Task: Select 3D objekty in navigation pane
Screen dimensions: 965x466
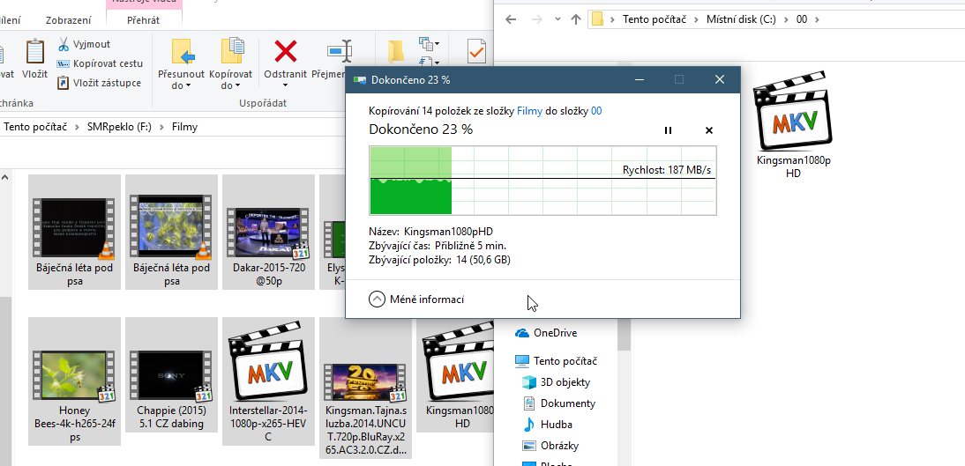Action: [556, 381]
